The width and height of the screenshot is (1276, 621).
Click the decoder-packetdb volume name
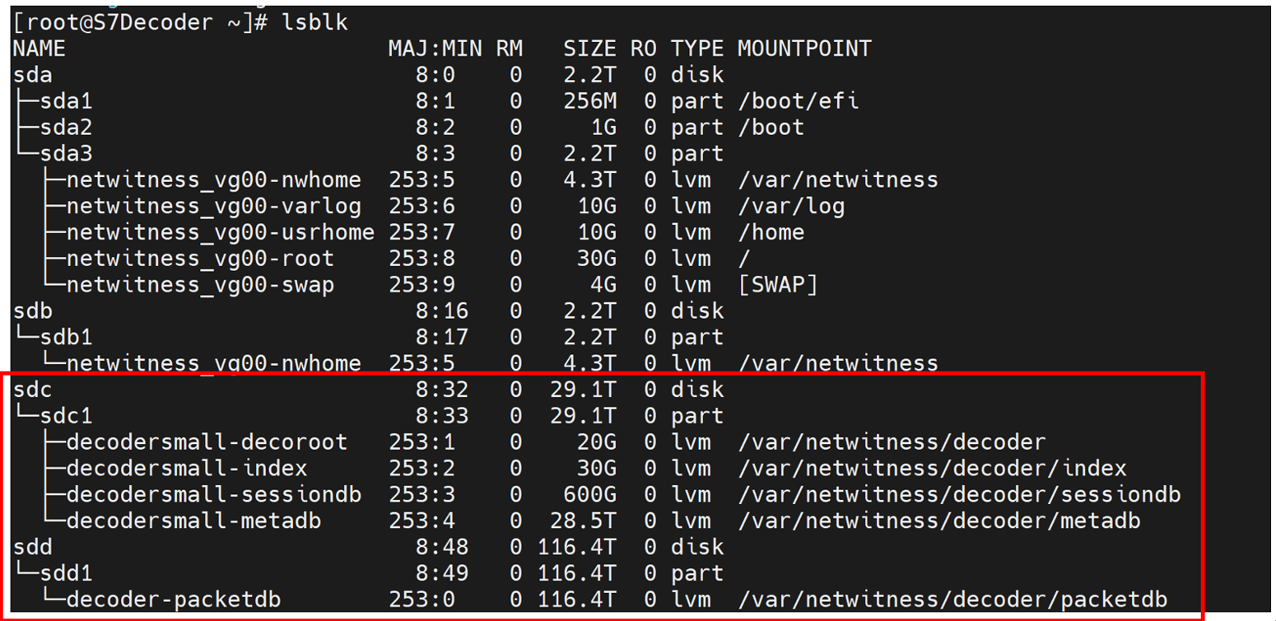click(x=174, y=600)
